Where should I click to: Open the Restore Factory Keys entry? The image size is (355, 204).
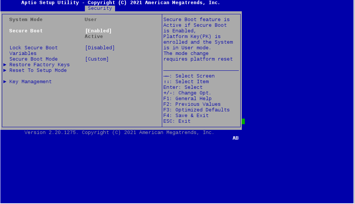coord(40,65)
